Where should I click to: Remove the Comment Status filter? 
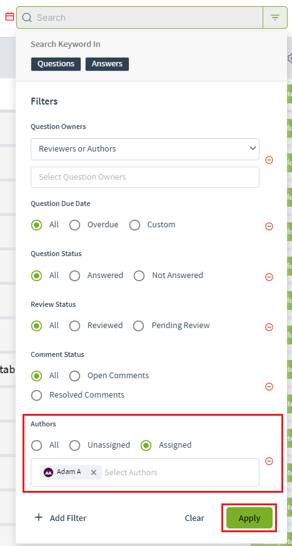pos(269,386)
